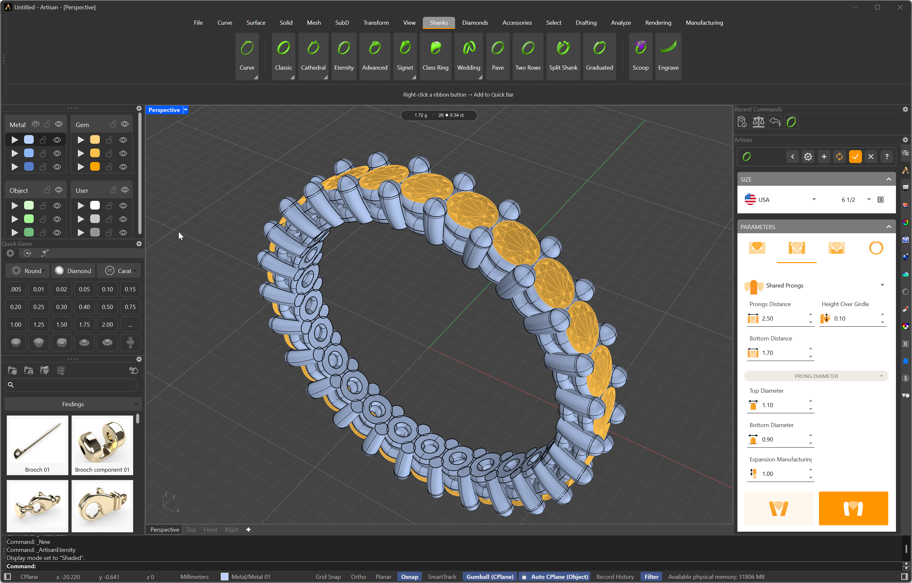Click the refresh preview icon in Artisan panel

point(839,157)
